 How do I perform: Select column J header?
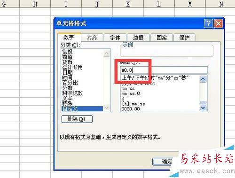click(97, 4)
